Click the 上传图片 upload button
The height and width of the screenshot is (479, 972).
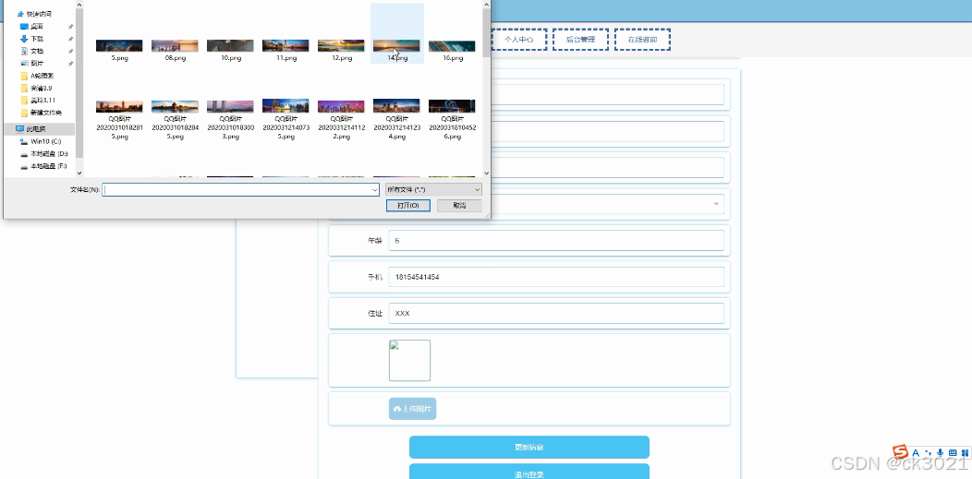click(x=413, y=409)
